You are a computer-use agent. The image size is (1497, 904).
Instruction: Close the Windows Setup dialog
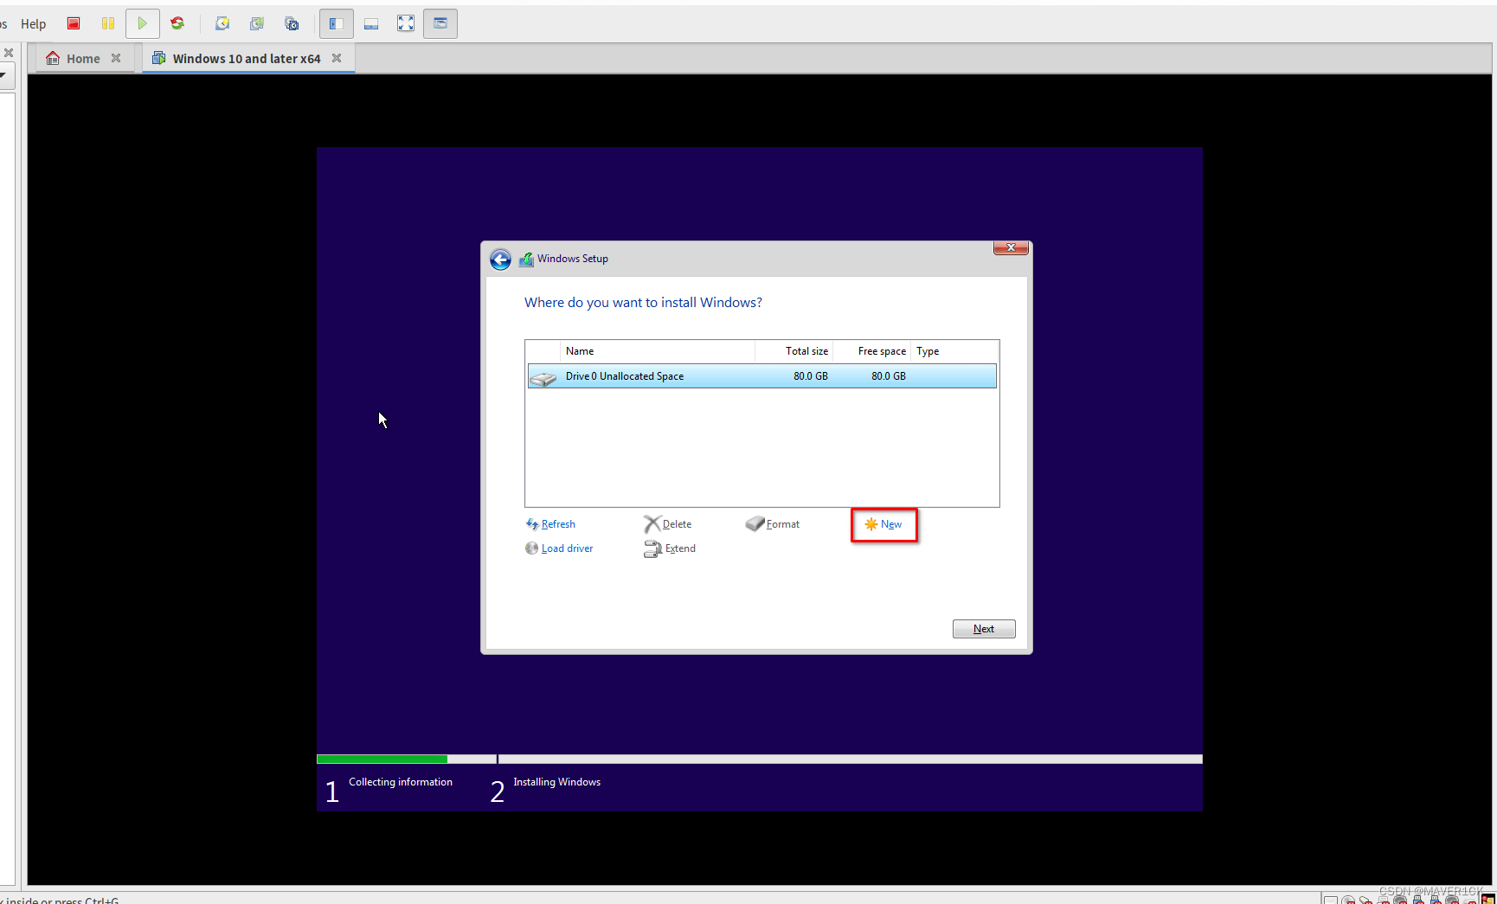1011,247
